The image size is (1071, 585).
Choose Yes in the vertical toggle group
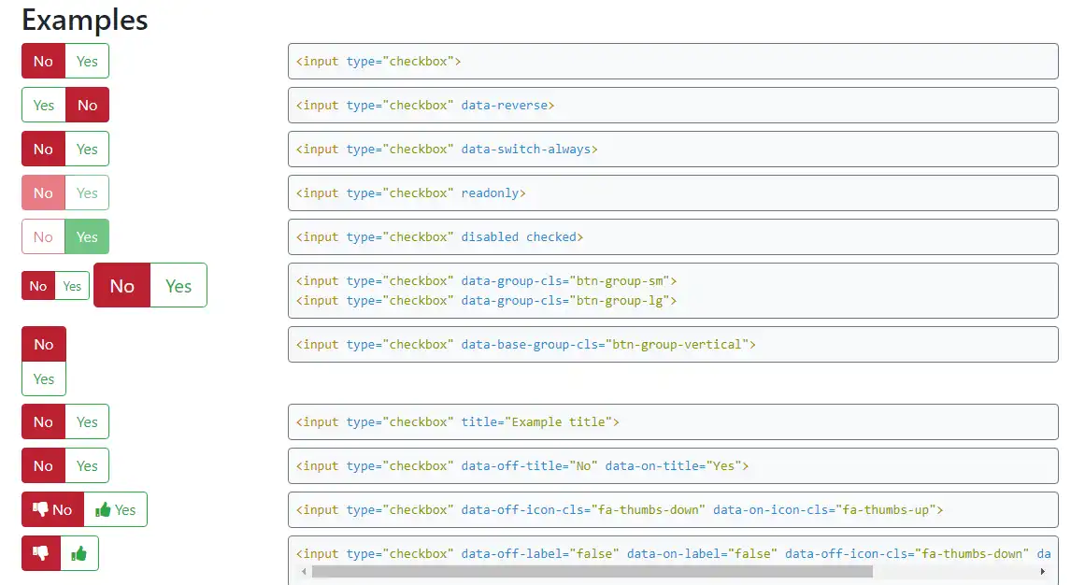(44, 378)
